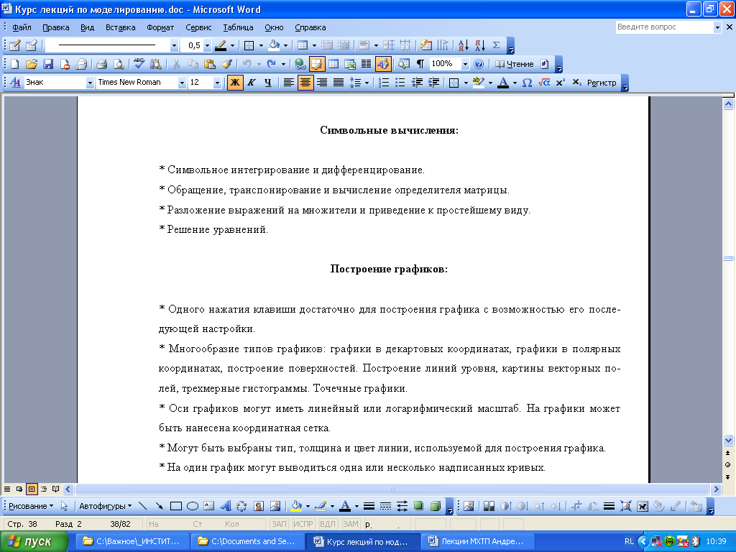Viewport: 736px width, 552px height.
Task: Pick the font color A swatch
Action: click(503, 83)
